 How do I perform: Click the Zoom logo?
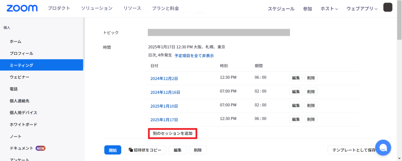tap(22, 8)
